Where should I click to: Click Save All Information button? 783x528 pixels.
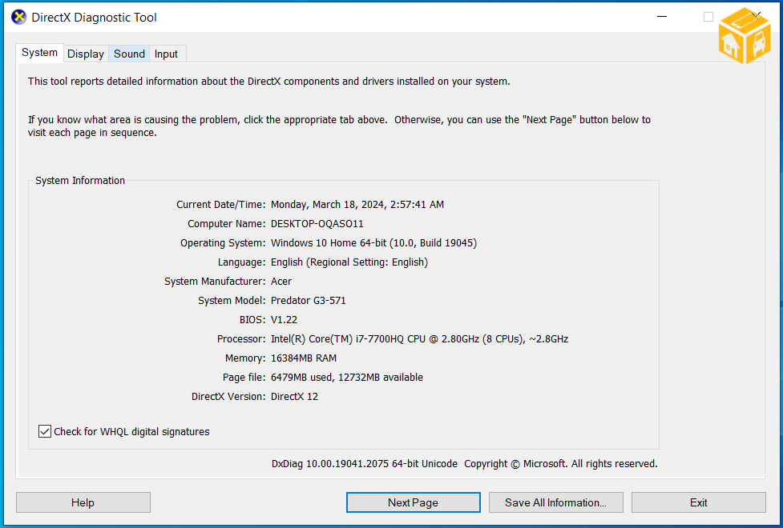(555, 502)
